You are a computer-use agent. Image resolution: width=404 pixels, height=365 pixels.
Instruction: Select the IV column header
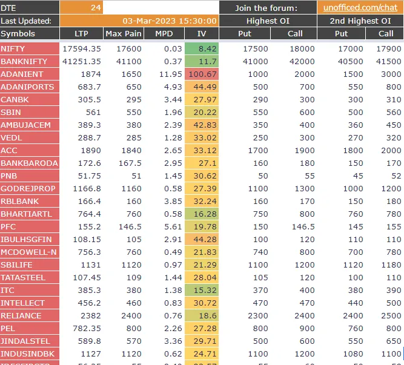(201, 34)
